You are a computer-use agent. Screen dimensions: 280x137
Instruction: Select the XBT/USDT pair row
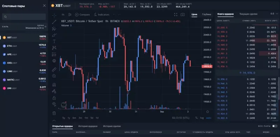tap(24, 38)
